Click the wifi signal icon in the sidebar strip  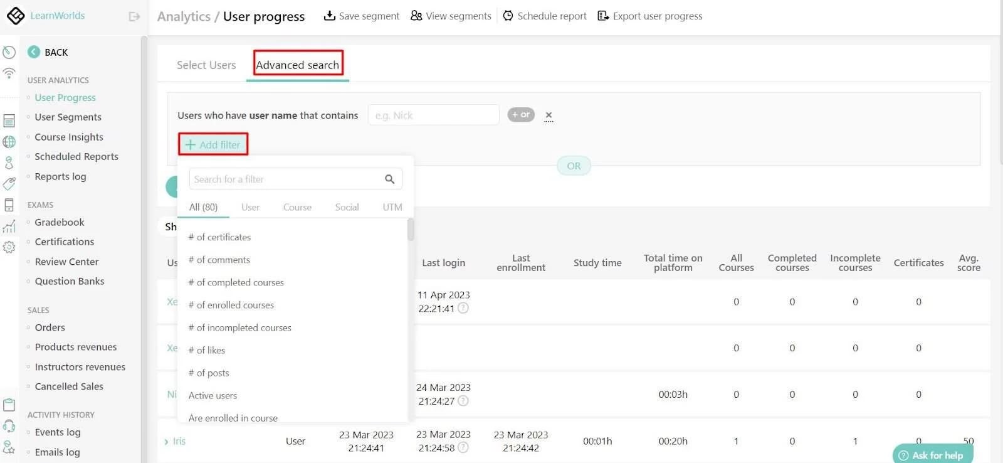click(9, 73)
